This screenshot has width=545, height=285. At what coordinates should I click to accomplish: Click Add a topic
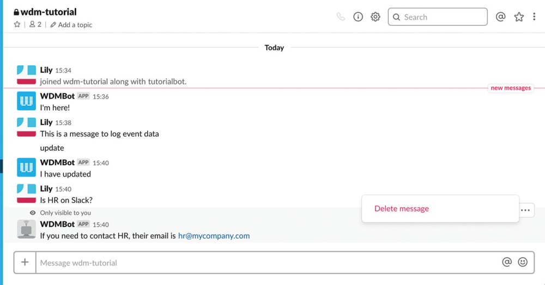click(x=71, y=24)
